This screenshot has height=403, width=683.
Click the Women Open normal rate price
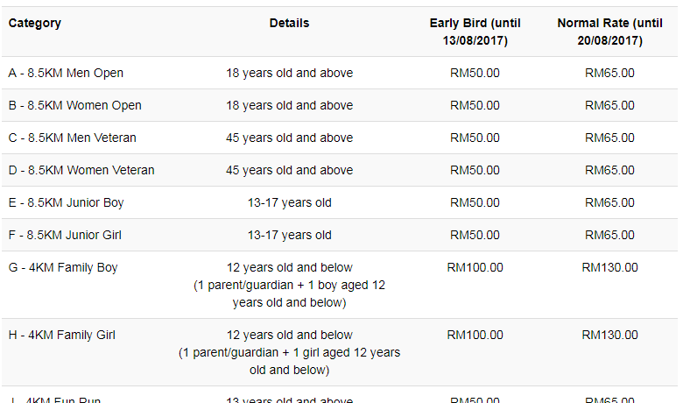pos(609,105)
